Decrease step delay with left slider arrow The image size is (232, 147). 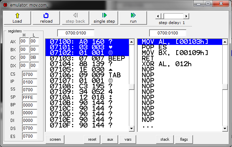click(x=158, y=16)
